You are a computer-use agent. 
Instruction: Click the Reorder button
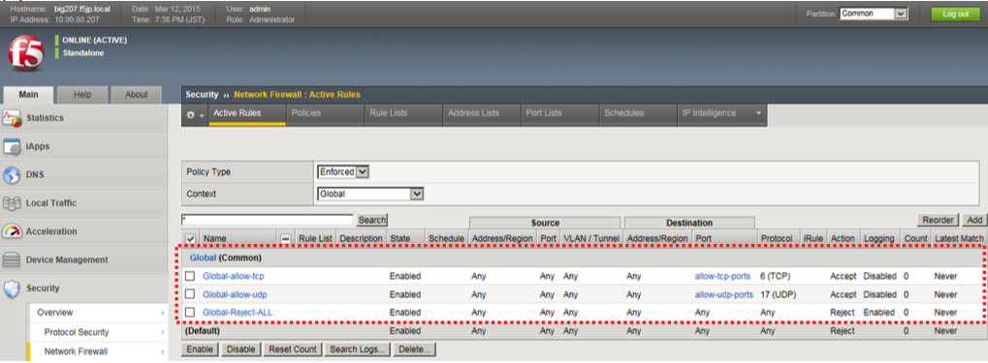tap(938, 220)
